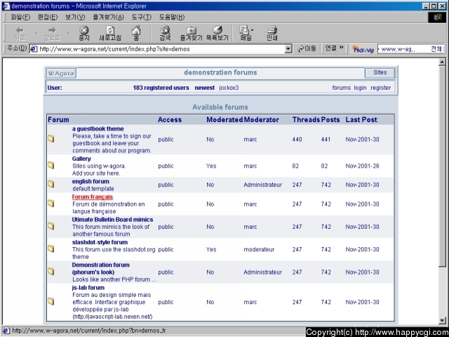Click the Sites button
This screenshot has width=449, height=337.
point(380,73)
